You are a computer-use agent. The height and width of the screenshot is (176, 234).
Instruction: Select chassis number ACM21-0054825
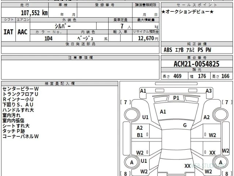[197, 64]
